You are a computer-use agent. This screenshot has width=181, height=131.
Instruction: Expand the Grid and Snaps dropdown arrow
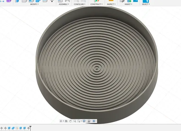tap(91, 121)
